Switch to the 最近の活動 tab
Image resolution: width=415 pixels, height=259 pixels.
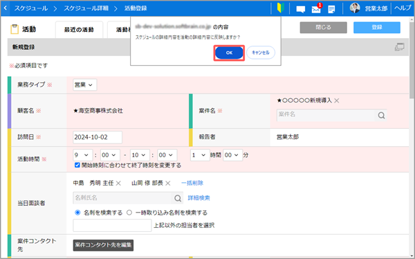coord(79,30)
